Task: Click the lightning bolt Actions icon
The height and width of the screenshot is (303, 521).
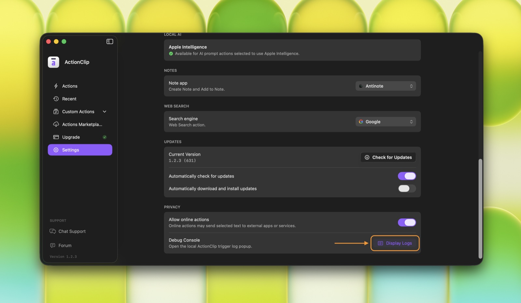Action: pyautogui.click(x=56, y=86)
